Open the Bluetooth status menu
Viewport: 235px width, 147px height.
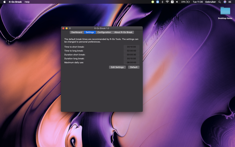[x=162, y=2]
